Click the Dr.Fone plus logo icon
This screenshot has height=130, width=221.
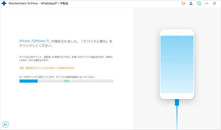(4, 3)
